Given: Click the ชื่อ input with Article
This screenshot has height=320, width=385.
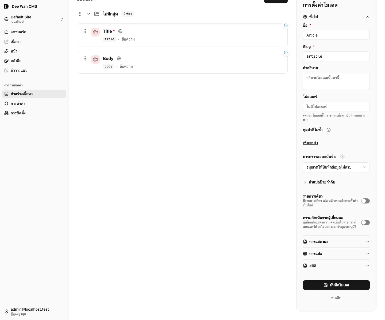Looking at the screenshot, I should click(x=336, y=35).
